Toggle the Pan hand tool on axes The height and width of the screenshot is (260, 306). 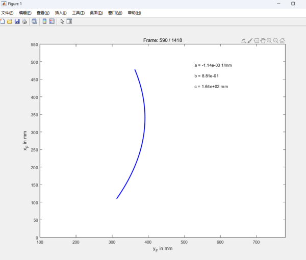pos(263,40)
